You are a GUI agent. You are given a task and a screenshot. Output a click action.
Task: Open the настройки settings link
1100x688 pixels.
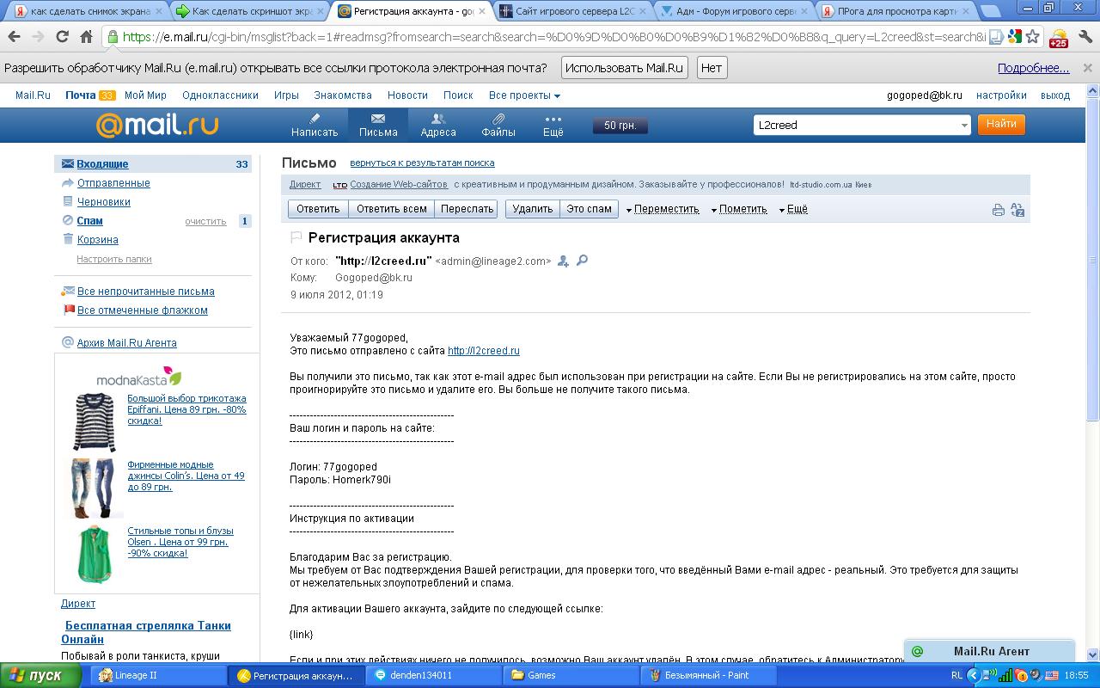1001,95
